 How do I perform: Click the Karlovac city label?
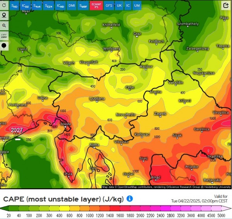[142, 134]
